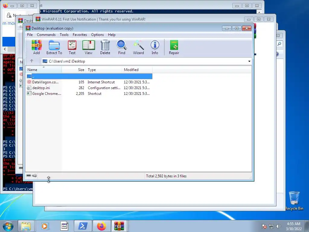Click the taskbar clock showing 4:55 AM
Screen dimensions: 309x232
pyautogui.click(x=294, y=226)
